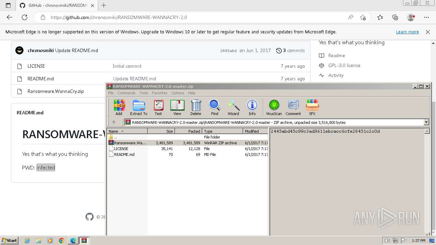This screenshot has width=436, height=245.
Task: Add page to favorites star icon
Action: coord(363,17)
